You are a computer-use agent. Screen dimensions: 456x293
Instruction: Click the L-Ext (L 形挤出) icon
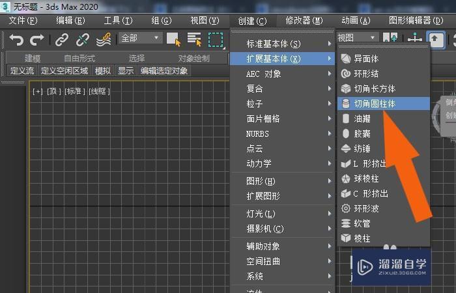coord(345,163)
